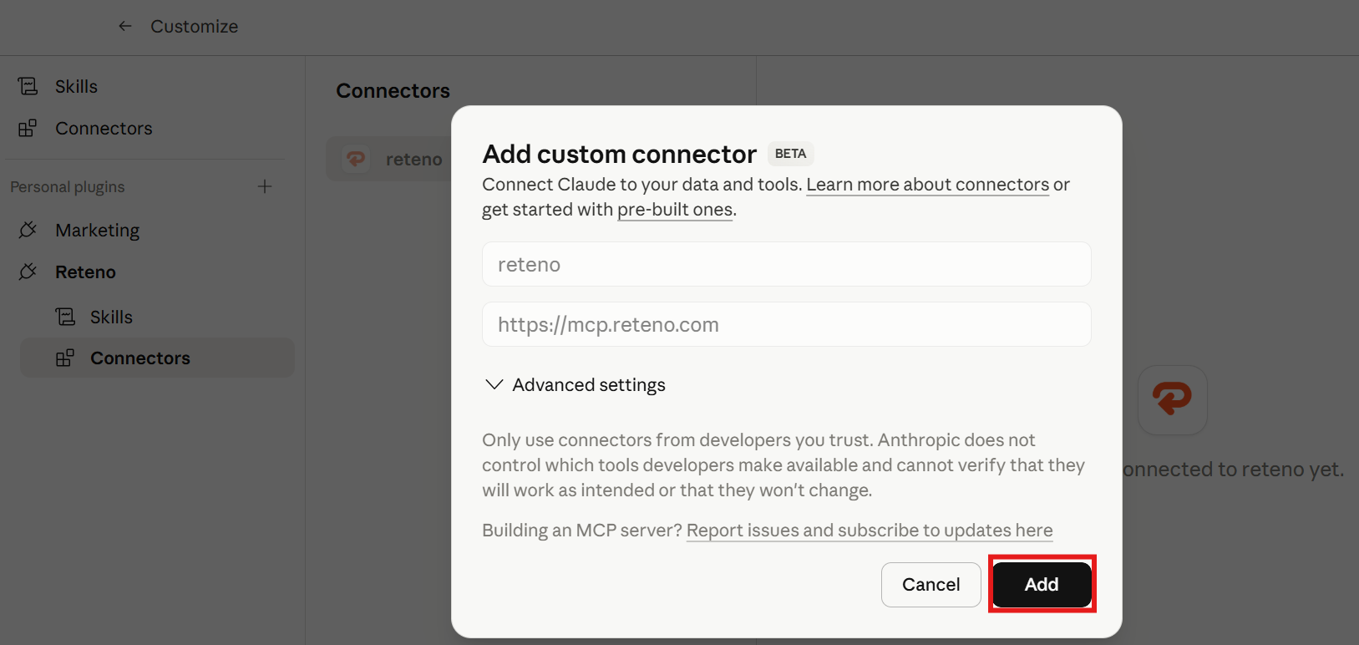
Task: Click the BETA badge
Action: [x=790, y=154]
